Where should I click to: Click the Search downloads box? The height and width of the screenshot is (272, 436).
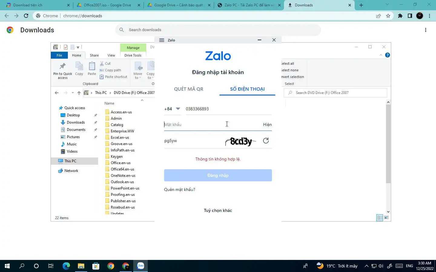(218, 30)
